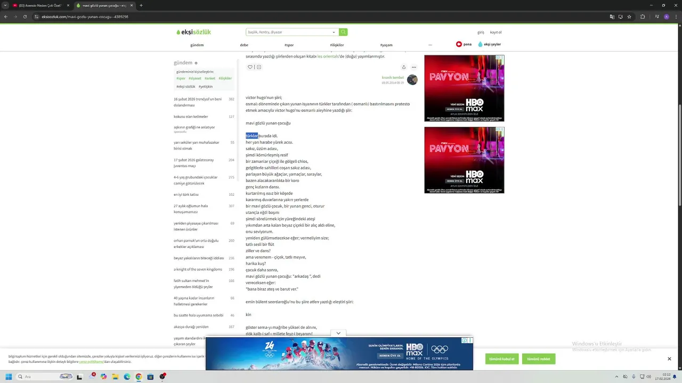Select the #spor channel tab
This screenshot has width=682, height=383.
click(x=289, y=45)
